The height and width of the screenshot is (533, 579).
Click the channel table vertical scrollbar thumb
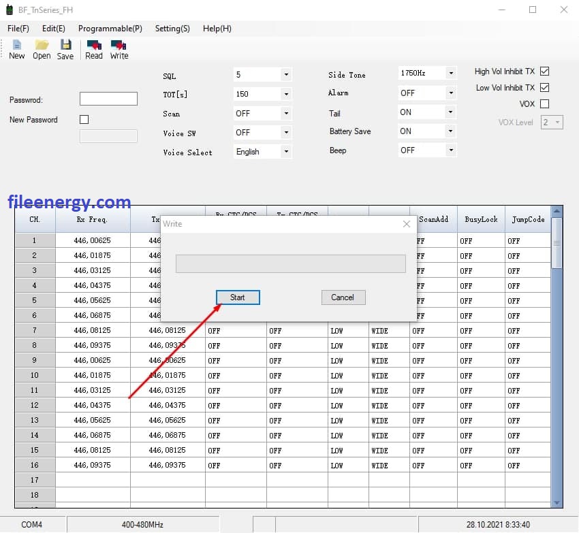557,243
